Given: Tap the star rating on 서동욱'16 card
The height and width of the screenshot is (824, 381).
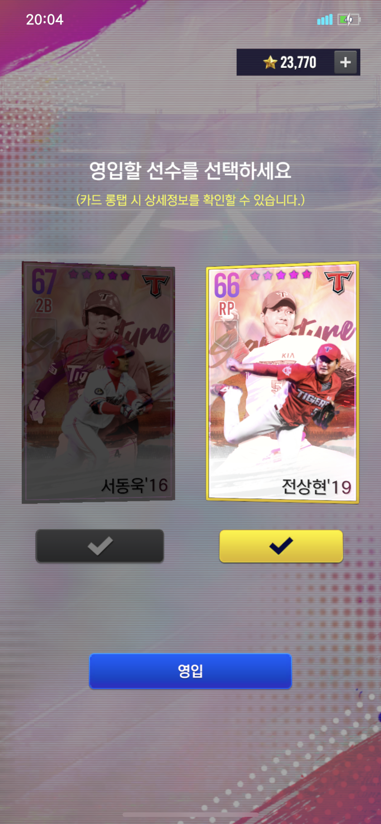Looking at the screenshot, I should [99, 274].
